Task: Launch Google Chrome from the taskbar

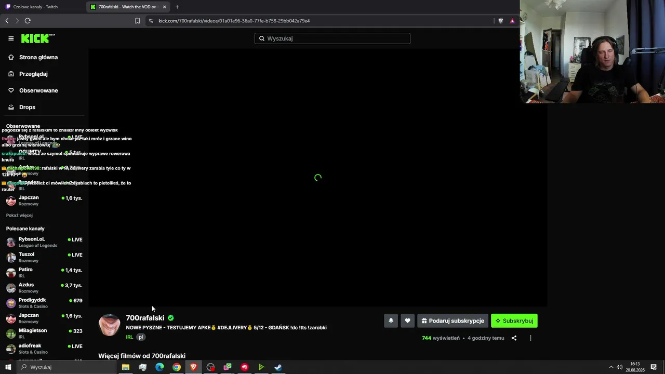Action: pos(177,367)
